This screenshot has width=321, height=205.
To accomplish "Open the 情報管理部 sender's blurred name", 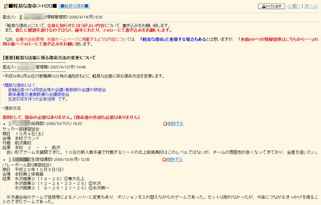I will coord(34,17).
